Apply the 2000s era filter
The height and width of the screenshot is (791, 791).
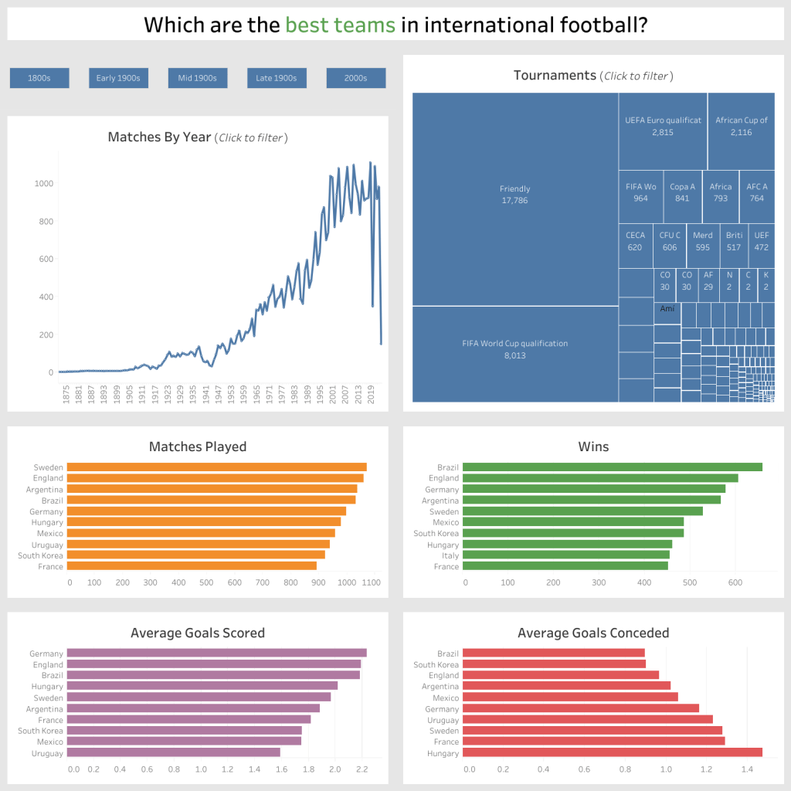click(355, 78)
